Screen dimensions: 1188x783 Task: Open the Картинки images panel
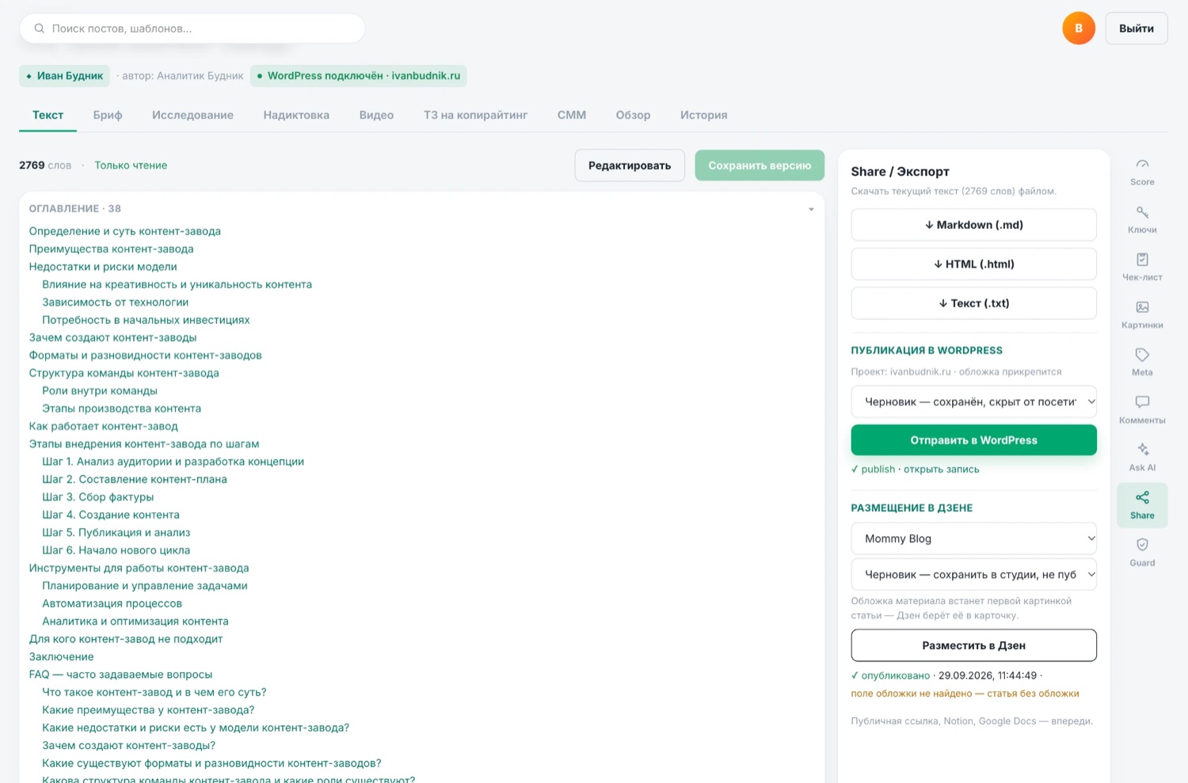tap(1142, 314)
